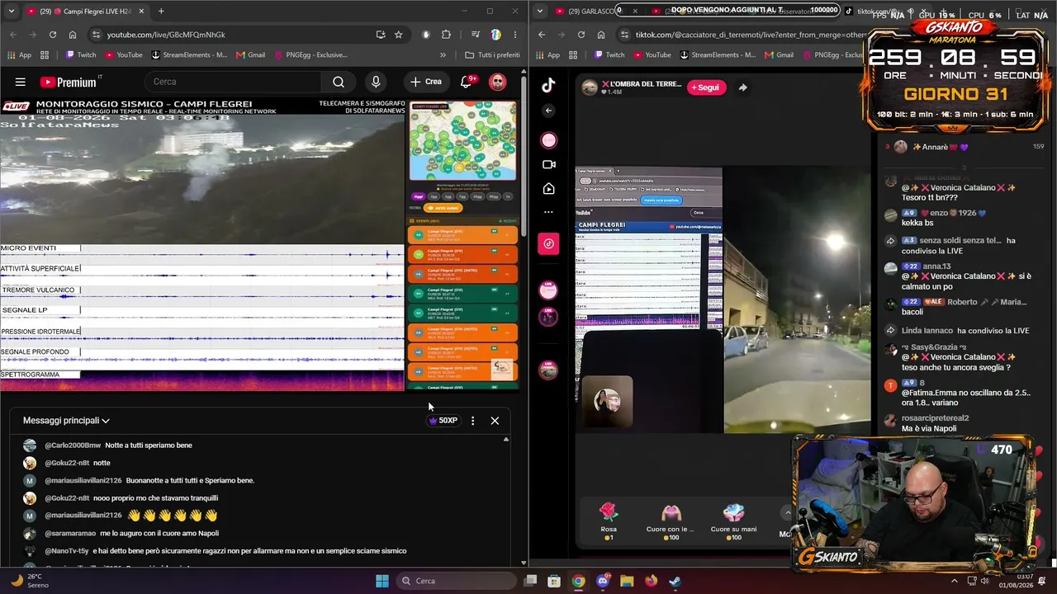
Task: Expand the TikTok gift tray arrow
Action: pos(788,513)
